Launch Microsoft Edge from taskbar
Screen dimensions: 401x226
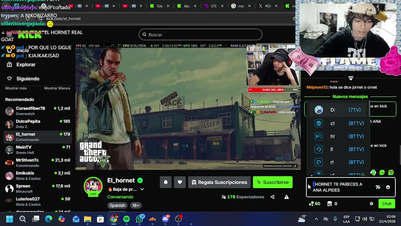49,219
